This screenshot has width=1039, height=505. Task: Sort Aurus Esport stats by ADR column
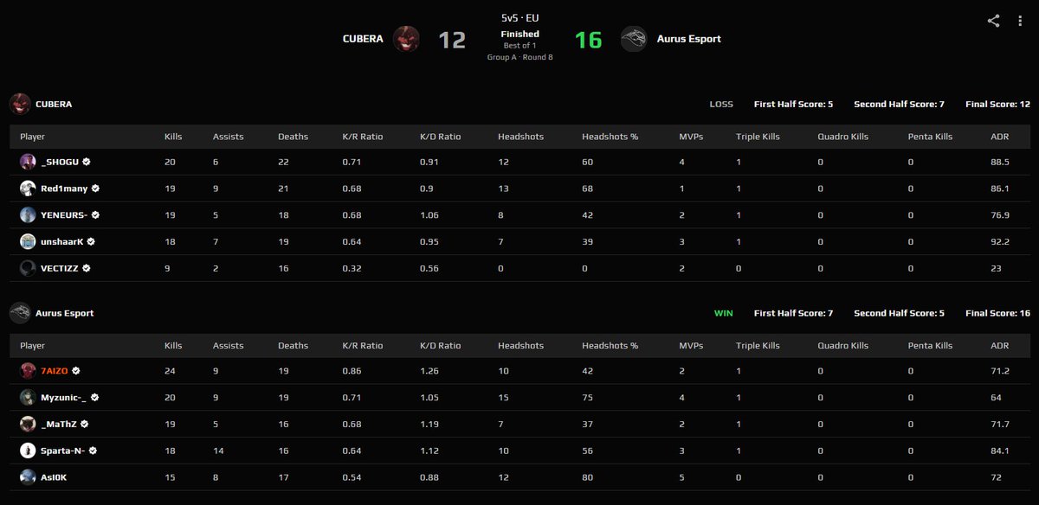[1000, 345]
